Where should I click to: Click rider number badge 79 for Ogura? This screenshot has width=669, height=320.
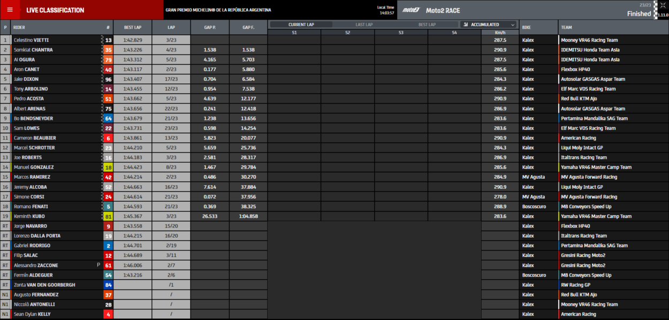pos(108,60)
